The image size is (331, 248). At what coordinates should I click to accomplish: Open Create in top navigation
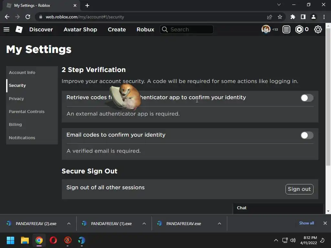click(x=117, y=29)
